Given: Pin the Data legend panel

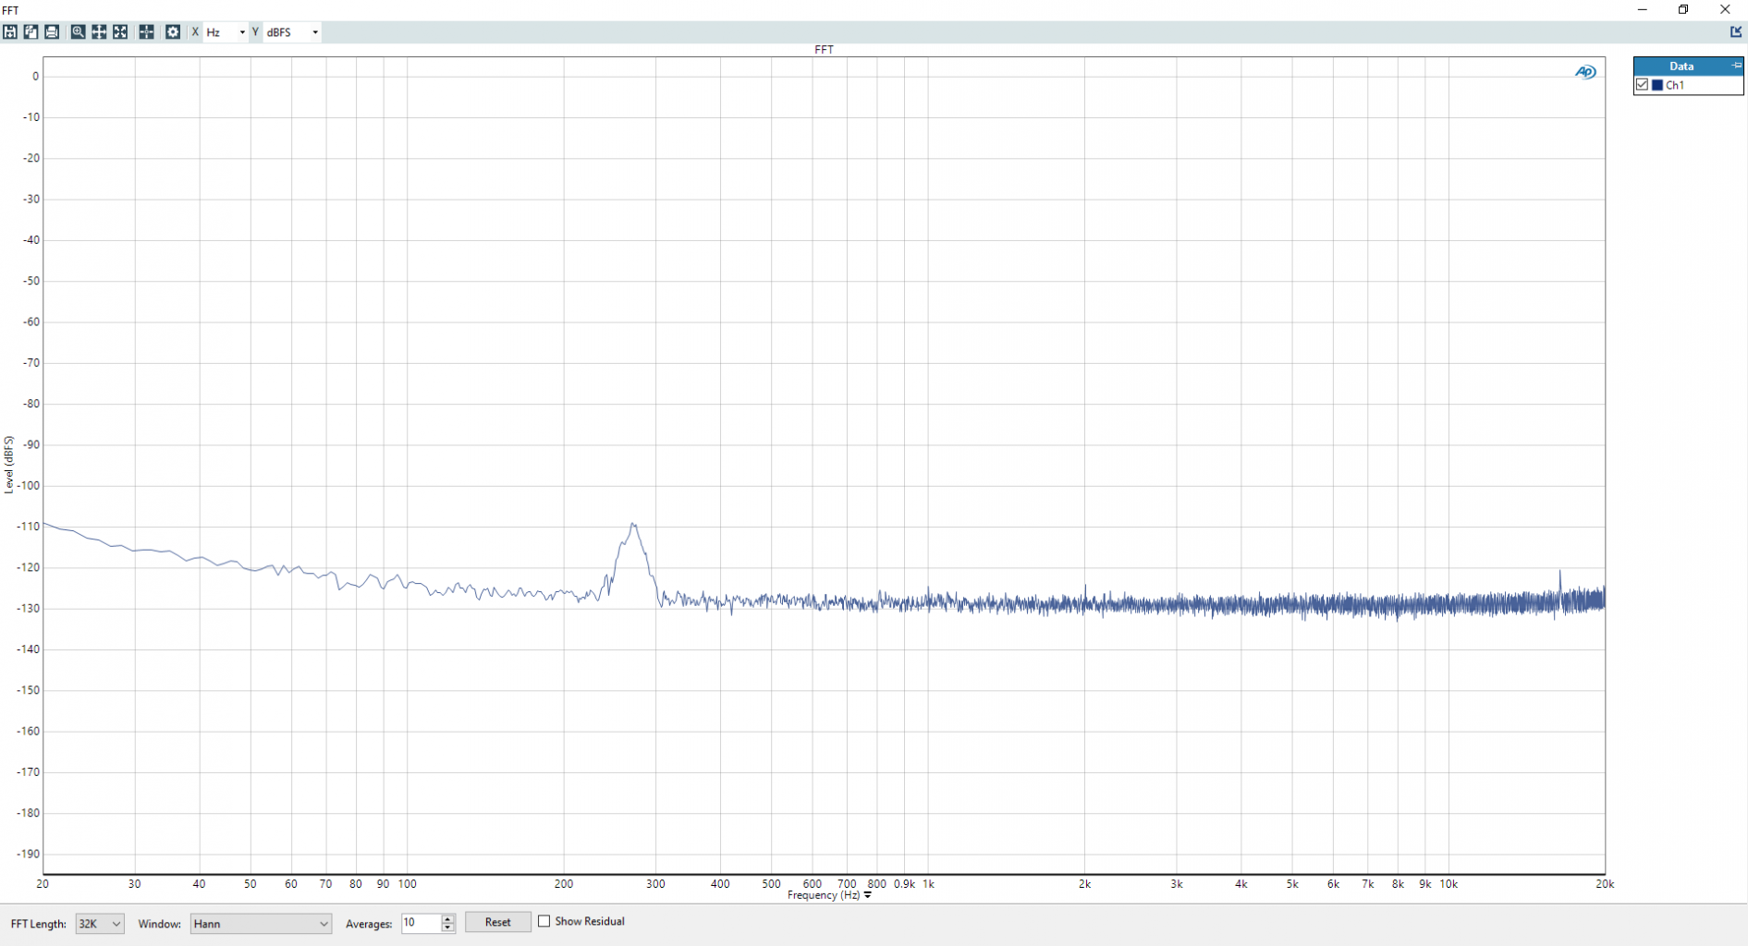Looking at the screenshot, I should tap(1736, 66).
